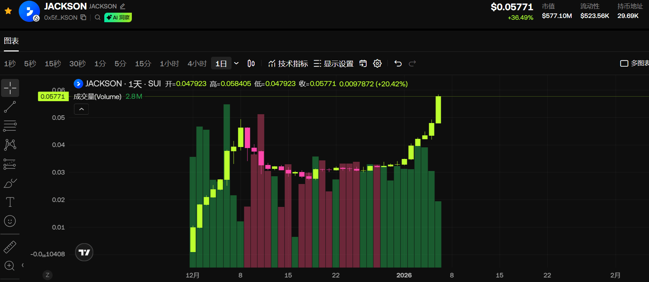The image size is (649, 282).
Task: Copy the 0x5f..KSON contract address
Action: (x=83, y=17)
